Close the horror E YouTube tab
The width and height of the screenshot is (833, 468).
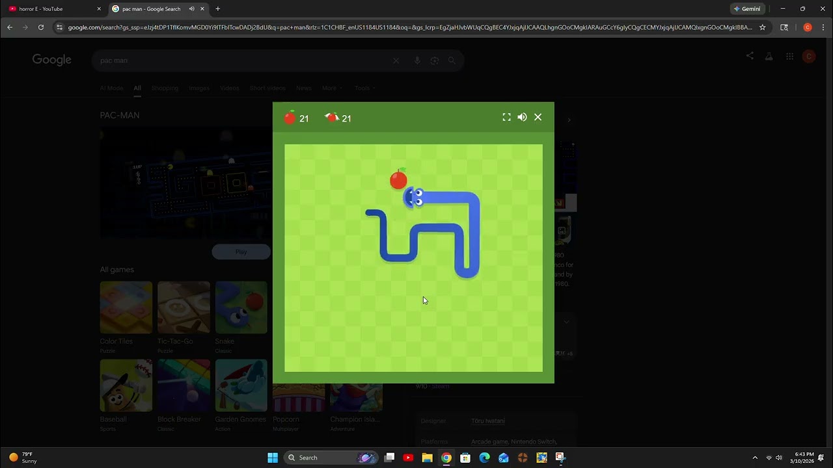click(x=99, y=9)
